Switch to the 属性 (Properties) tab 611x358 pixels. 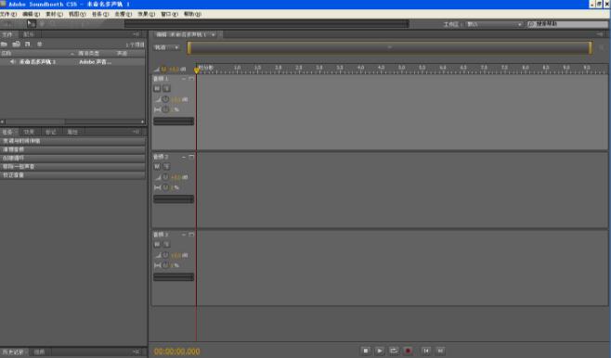(x=72, y=133)
